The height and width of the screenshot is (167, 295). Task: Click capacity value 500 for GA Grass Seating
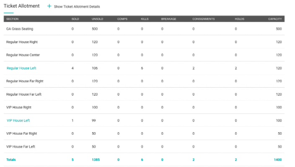tap(279, 29)
